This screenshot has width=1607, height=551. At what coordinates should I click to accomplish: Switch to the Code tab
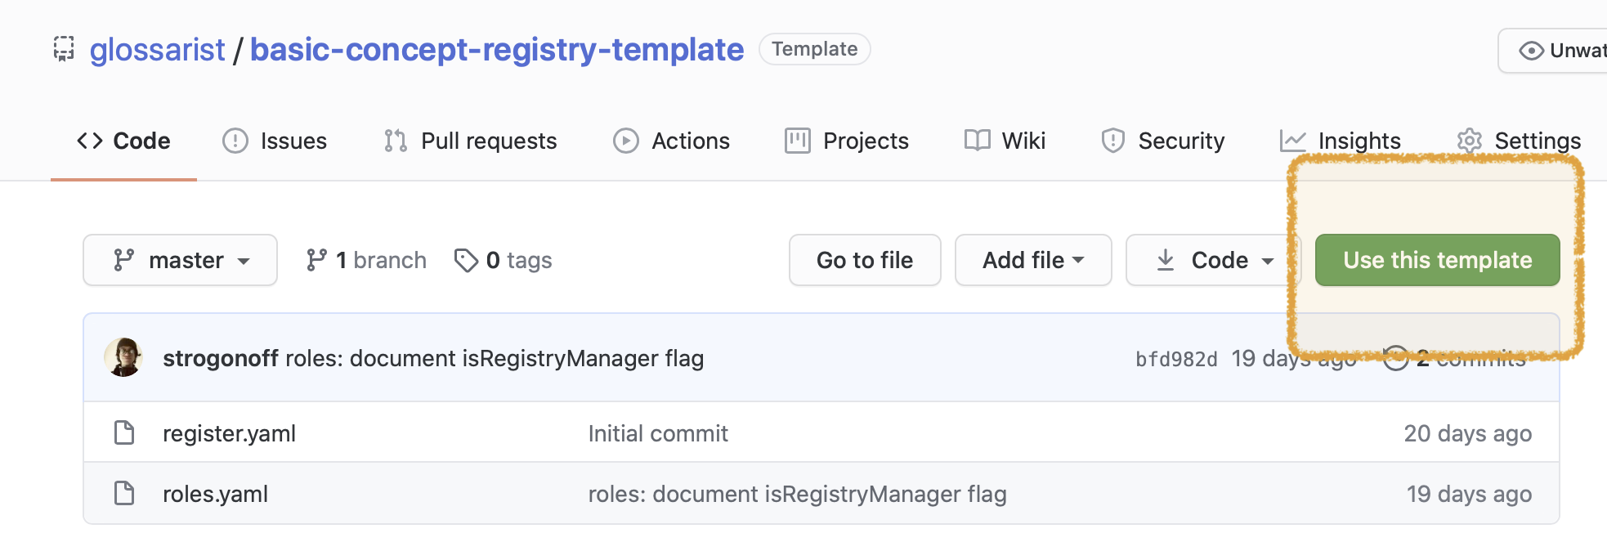[x=123, y=141]
